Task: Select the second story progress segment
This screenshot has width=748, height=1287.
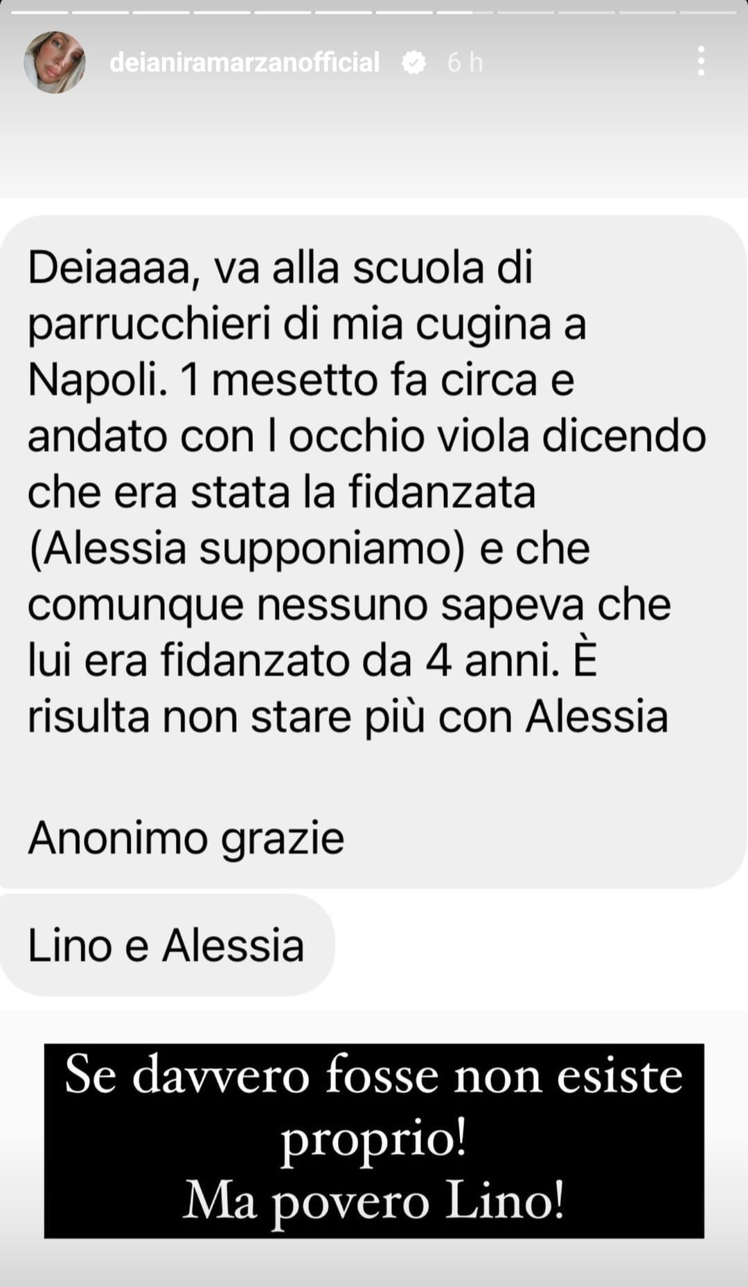Action: 100,12
